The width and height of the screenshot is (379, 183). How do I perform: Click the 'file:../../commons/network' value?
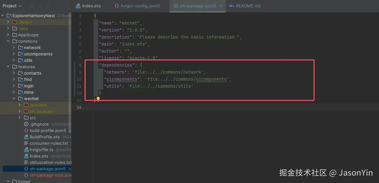tap(169, 72)
